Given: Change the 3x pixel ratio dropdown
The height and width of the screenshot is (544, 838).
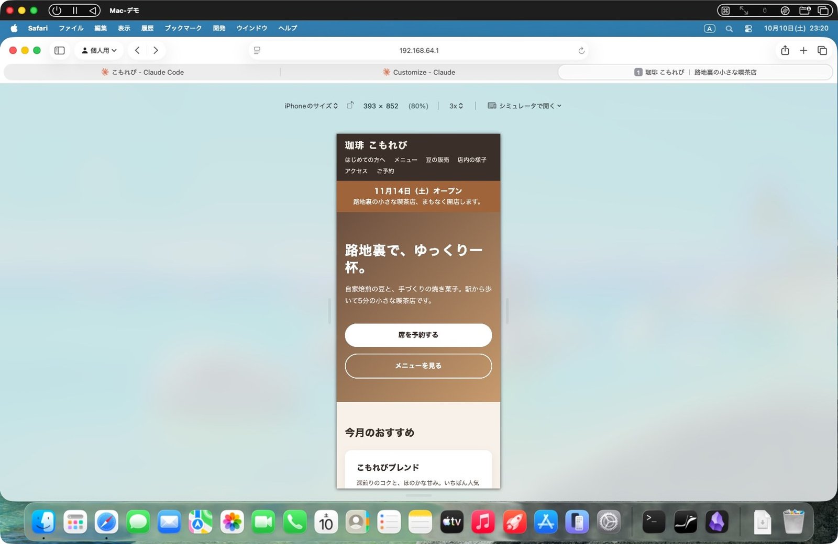Looking at the screenshot, I should point(456,106).
